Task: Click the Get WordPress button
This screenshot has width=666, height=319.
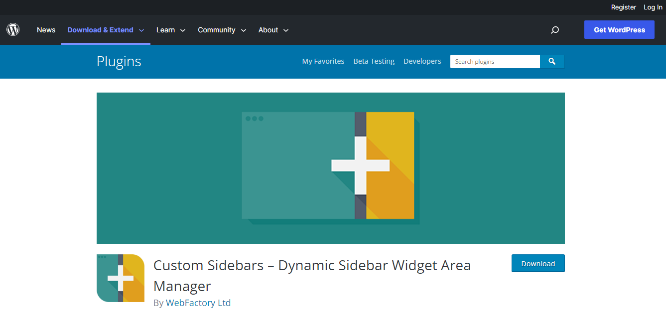Action: pyautogui.click(x=619, y=29)
